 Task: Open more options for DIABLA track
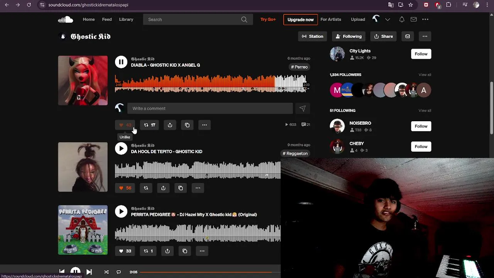205,125
